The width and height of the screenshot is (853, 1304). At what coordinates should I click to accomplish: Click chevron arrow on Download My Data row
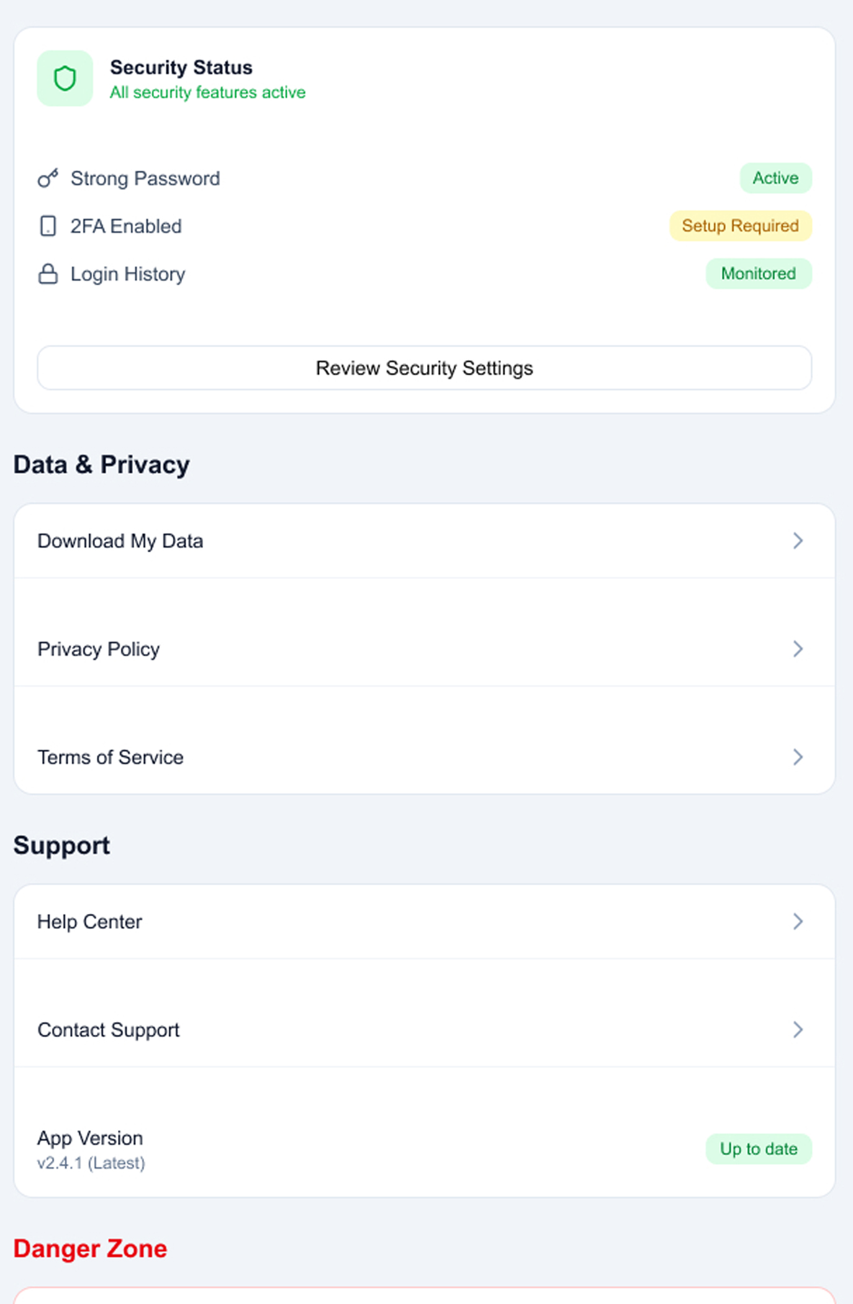pyautogui.click(x=798, y=541)
